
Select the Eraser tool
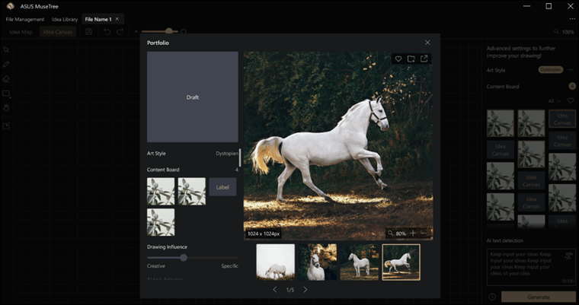point(6,79)
